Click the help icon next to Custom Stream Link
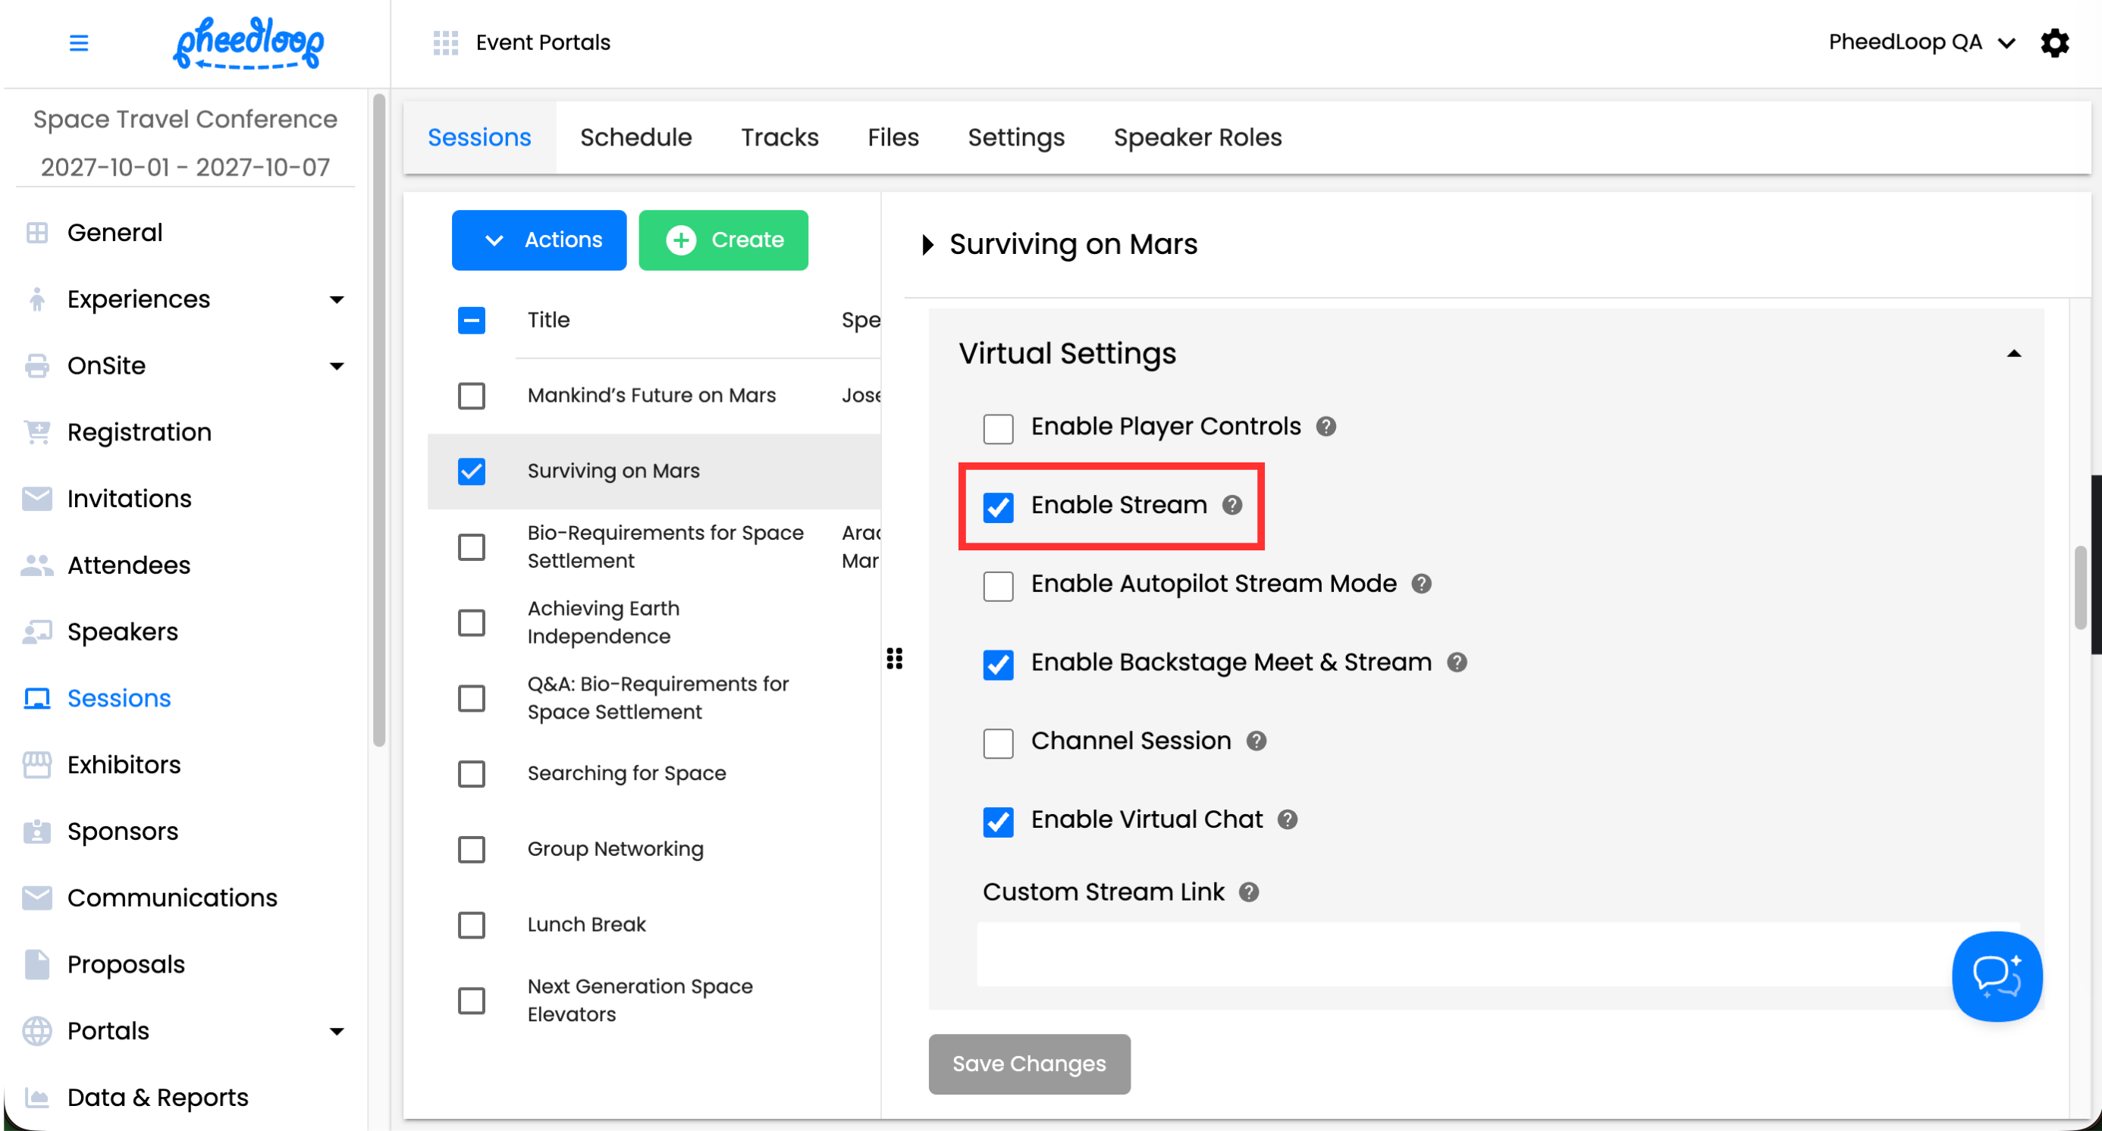Viewport: 2102px width, 1131px height. click(1247, 892)
